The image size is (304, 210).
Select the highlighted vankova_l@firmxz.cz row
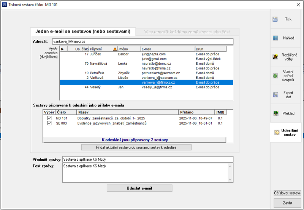(146, 82)
